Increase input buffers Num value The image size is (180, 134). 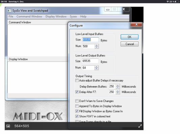pyautogui.click(x=97, y=45)
